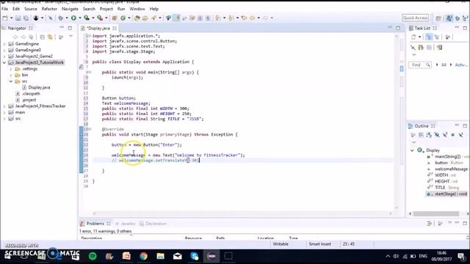This screenshot has width=470, height=264.
Task: Collapse the JavaProject3_TutorialWork tree node
Action: pyautogui.click(x=4, y=62)
